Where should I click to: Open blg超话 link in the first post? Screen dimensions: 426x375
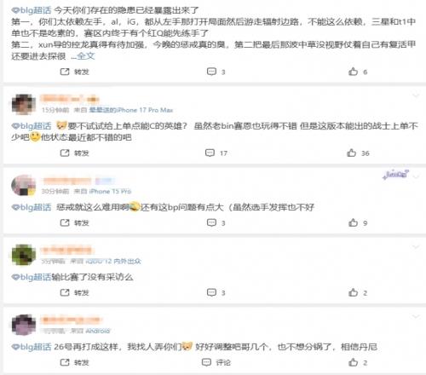(32, 10)
